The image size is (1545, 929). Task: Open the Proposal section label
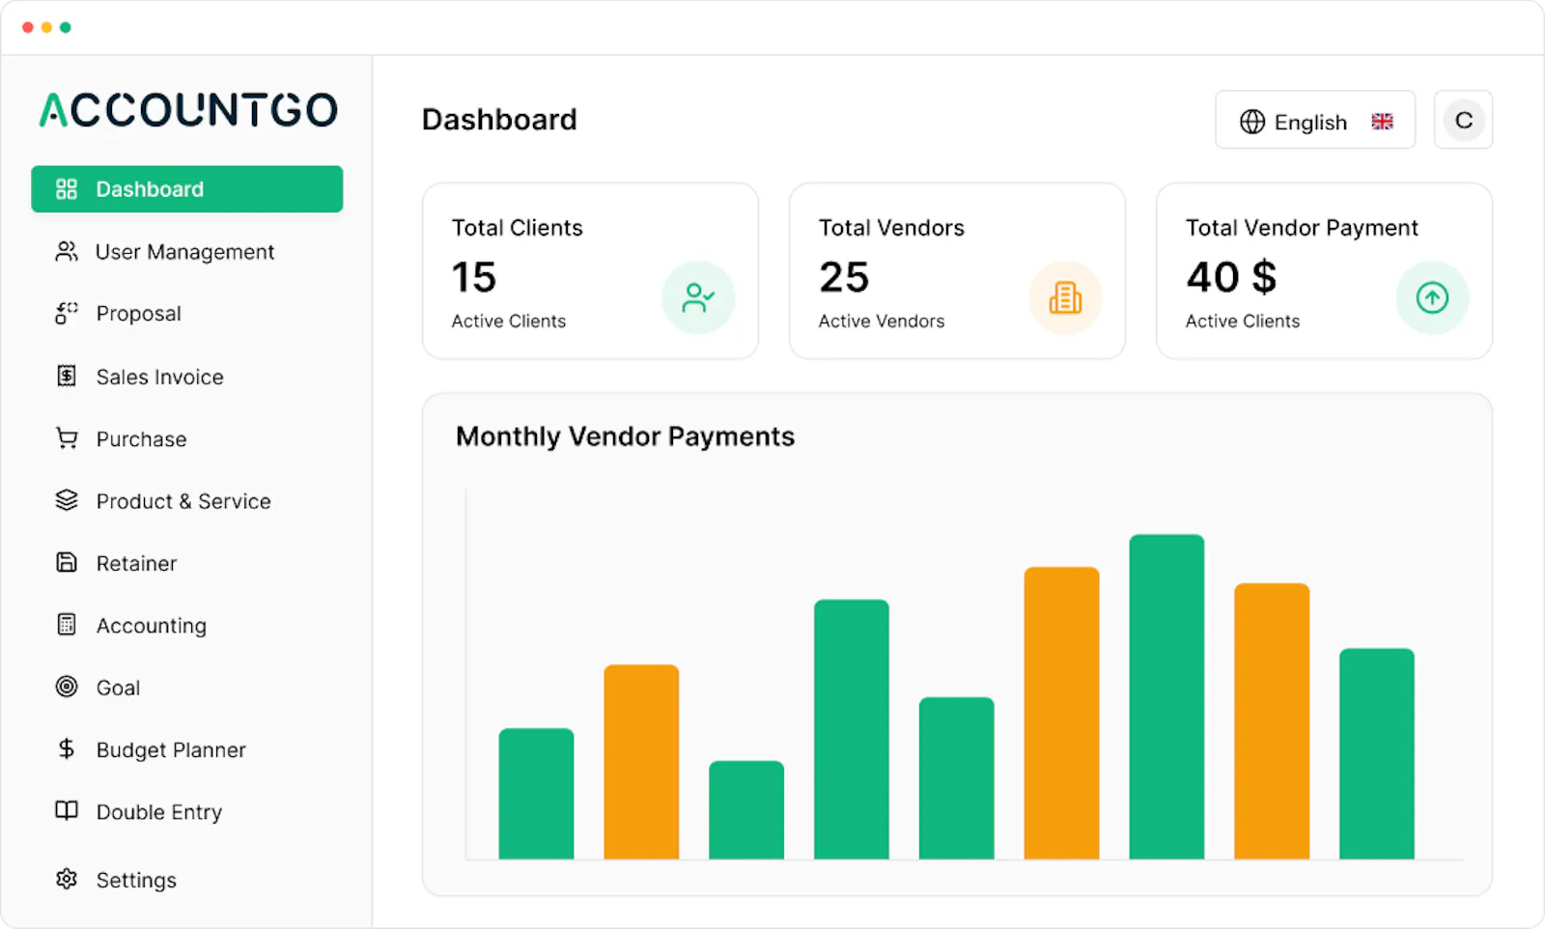pos(139,314)
